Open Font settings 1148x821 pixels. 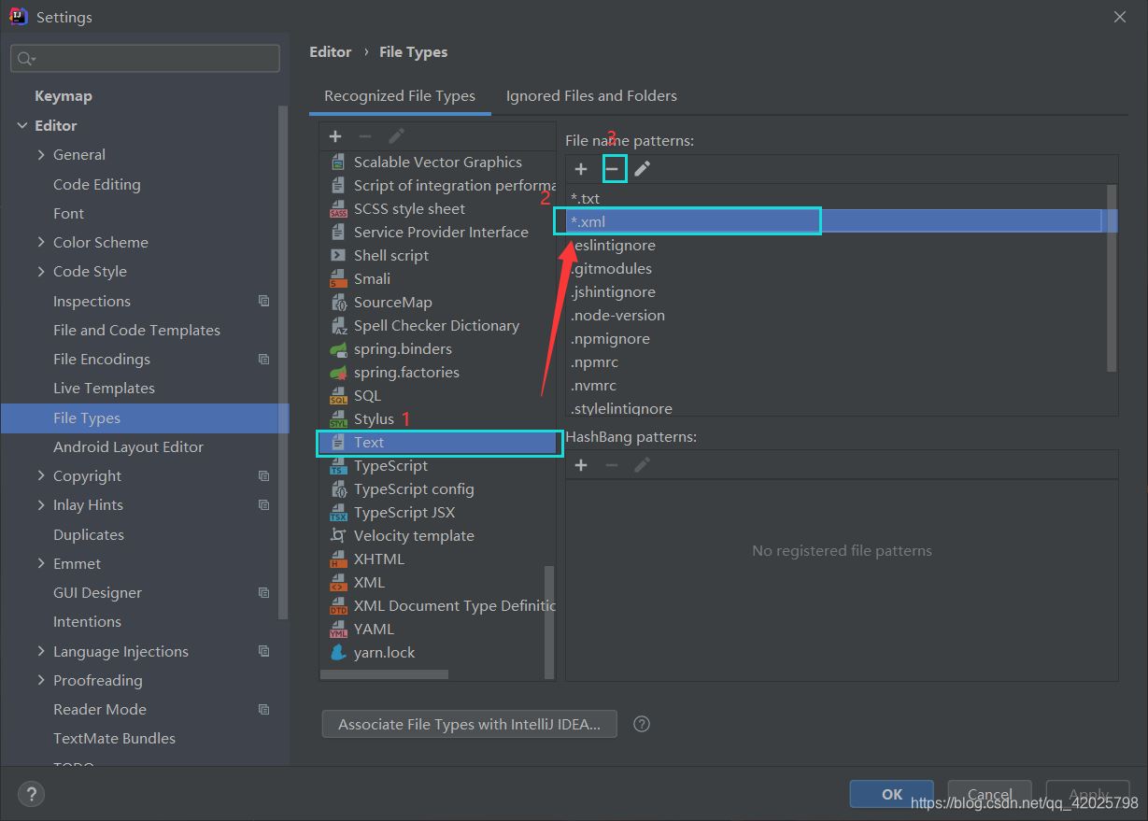tap(69, 214)
